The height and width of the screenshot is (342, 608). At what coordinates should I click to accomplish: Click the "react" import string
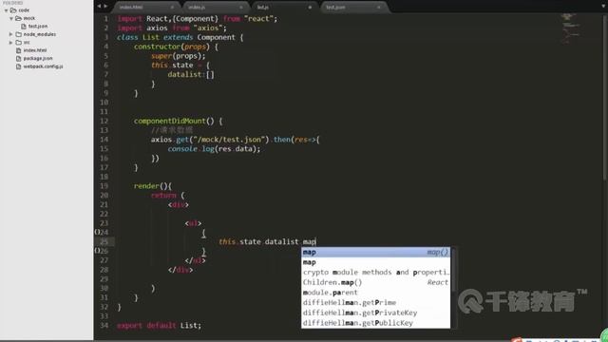[x=258, y=19]
